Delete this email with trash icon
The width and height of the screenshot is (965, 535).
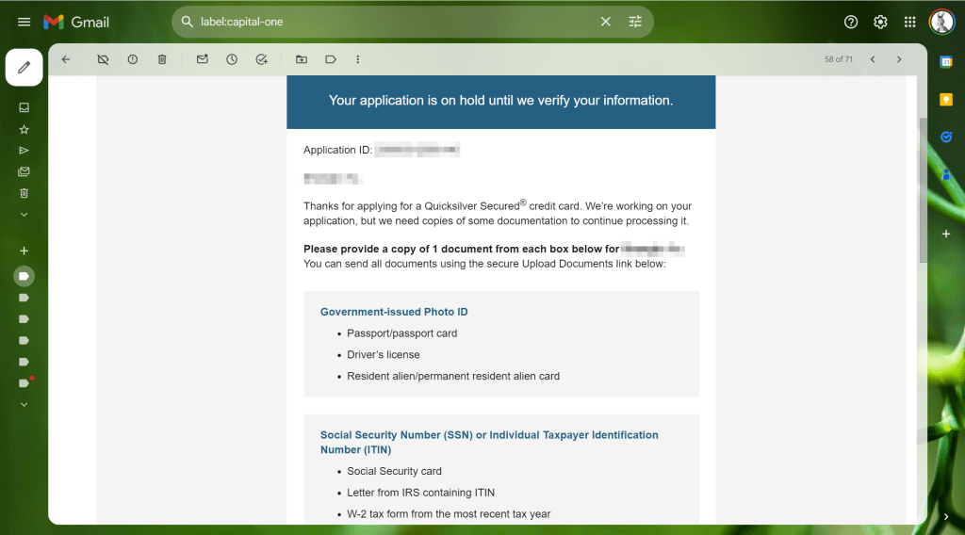[x=162, y=59]
